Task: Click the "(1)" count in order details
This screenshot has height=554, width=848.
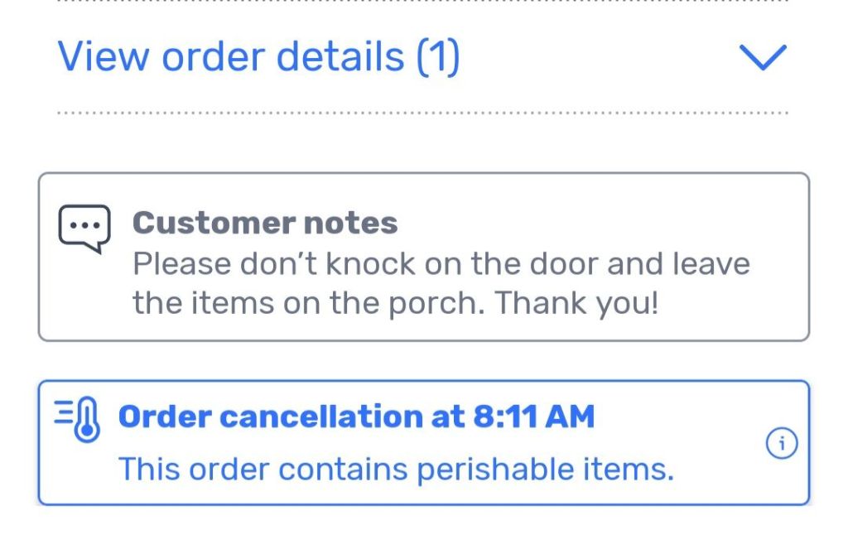Action: coord(437,57)
